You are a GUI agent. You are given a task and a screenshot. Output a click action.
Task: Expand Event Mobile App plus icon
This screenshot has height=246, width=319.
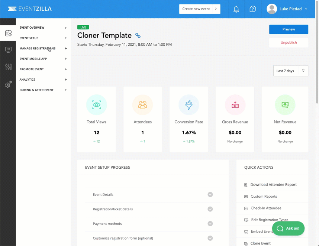(x=66, y=59)
